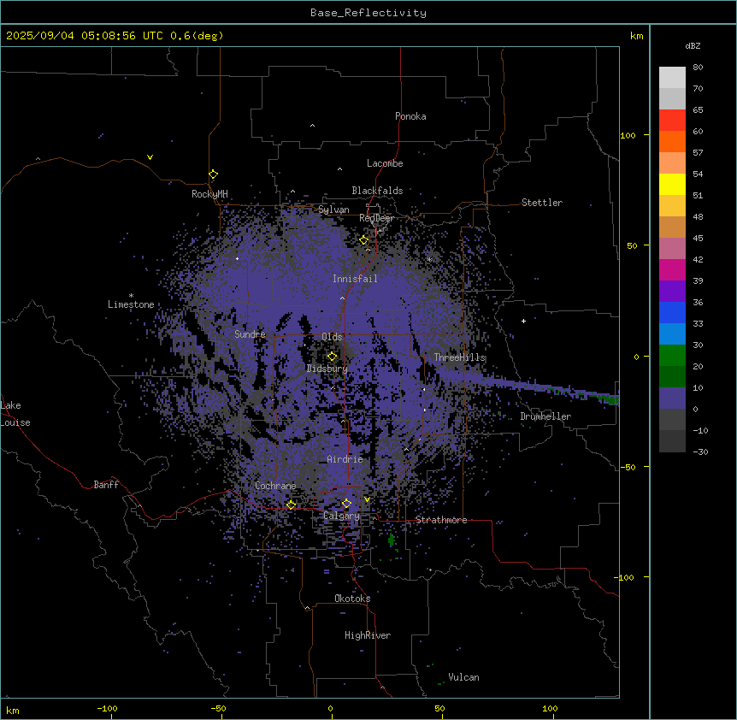Pick the violet 36-39 dBZ legend swatch
Screen dimensions: 737x720
click(x=672, y=292)
